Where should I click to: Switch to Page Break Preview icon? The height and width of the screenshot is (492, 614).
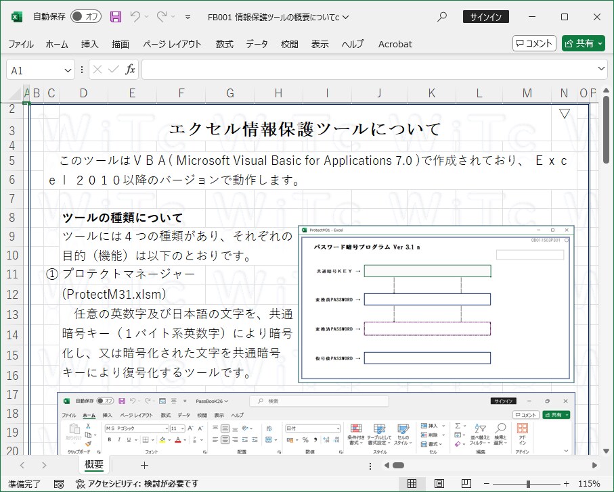click(x=466, y=483)
